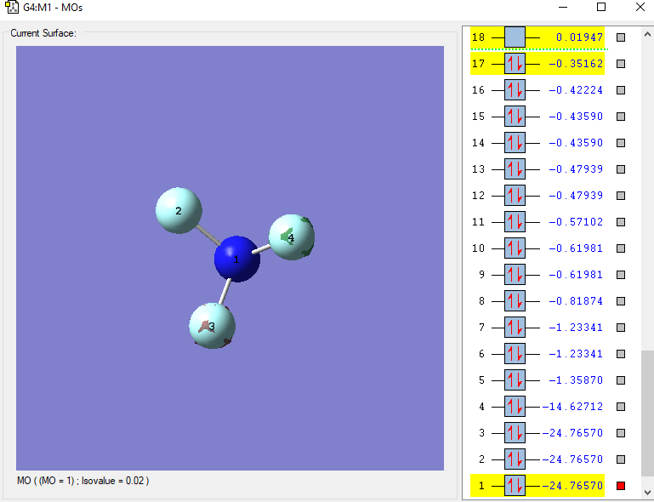The image size is (654, 502).
Task: Click the electron-pair box of orbital 11
Action: pos(515,222)
